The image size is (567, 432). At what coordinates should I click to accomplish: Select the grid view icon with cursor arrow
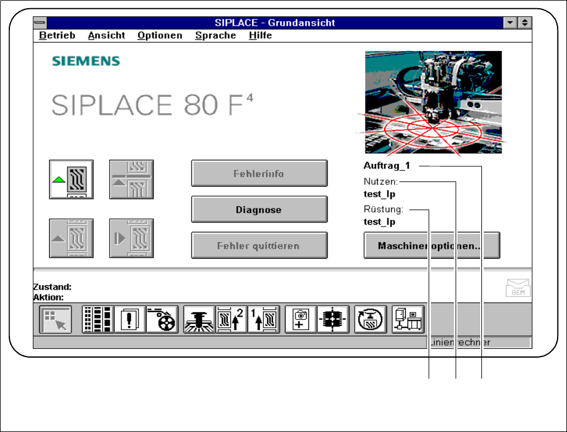coord(55,320)
